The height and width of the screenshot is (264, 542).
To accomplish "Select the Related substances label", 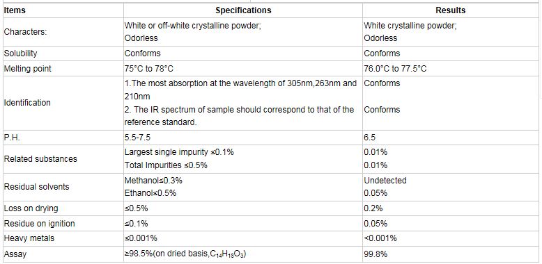I will pyautogui.click(x=40, y=159).
